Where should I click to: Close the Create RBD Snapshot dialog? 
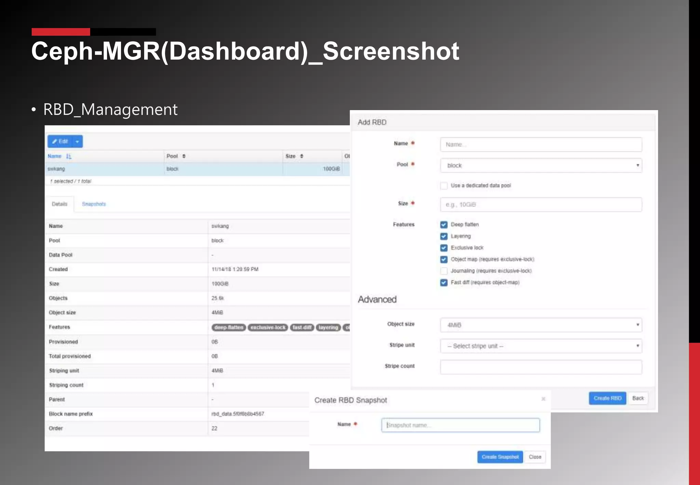543,399
